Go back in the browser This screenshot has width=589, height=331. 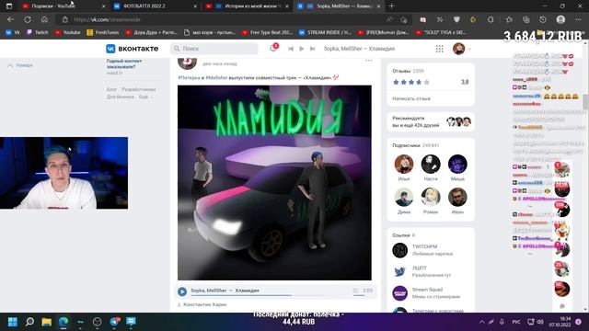click(10, 19)
